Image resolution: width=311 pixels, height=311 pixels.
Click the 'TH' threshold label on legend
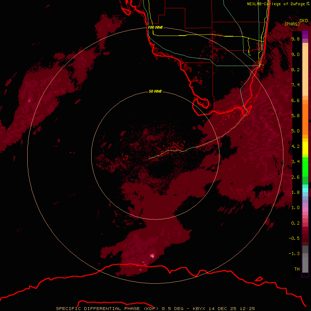tap(297, 269)
